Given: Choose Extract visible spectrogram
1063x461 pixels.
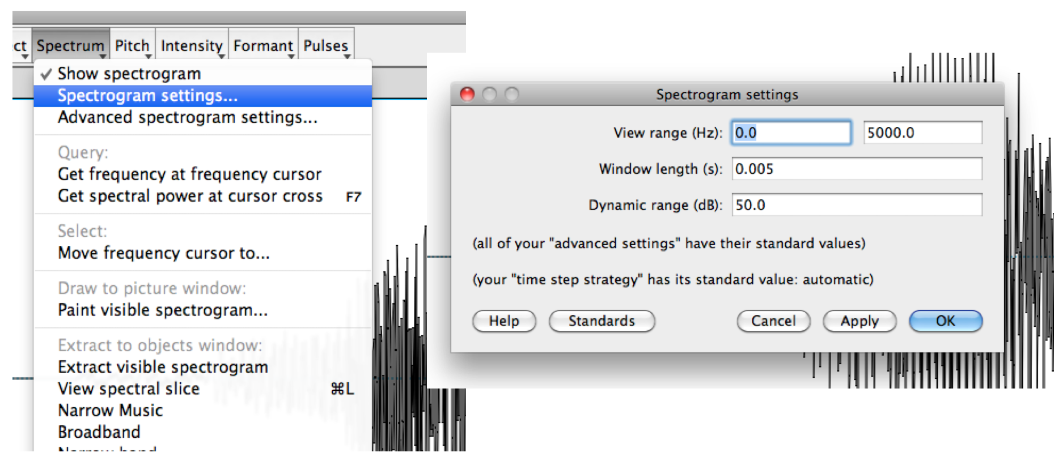Looking at the screenshot, I should point(202,367).
